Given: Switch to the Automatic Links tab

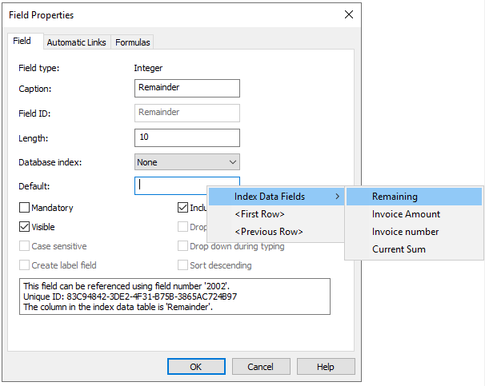Looking at the screenshot, I should click(x=76, y=42).
